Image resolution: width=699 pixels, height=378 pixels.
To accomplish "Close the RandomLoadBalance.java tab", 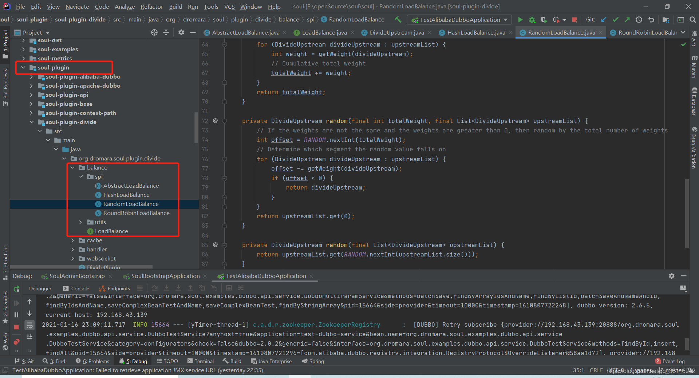I will 601,32.
